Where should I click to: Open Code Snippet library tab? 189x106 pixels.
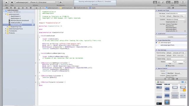pyautogui.click(x=169, y=79)
